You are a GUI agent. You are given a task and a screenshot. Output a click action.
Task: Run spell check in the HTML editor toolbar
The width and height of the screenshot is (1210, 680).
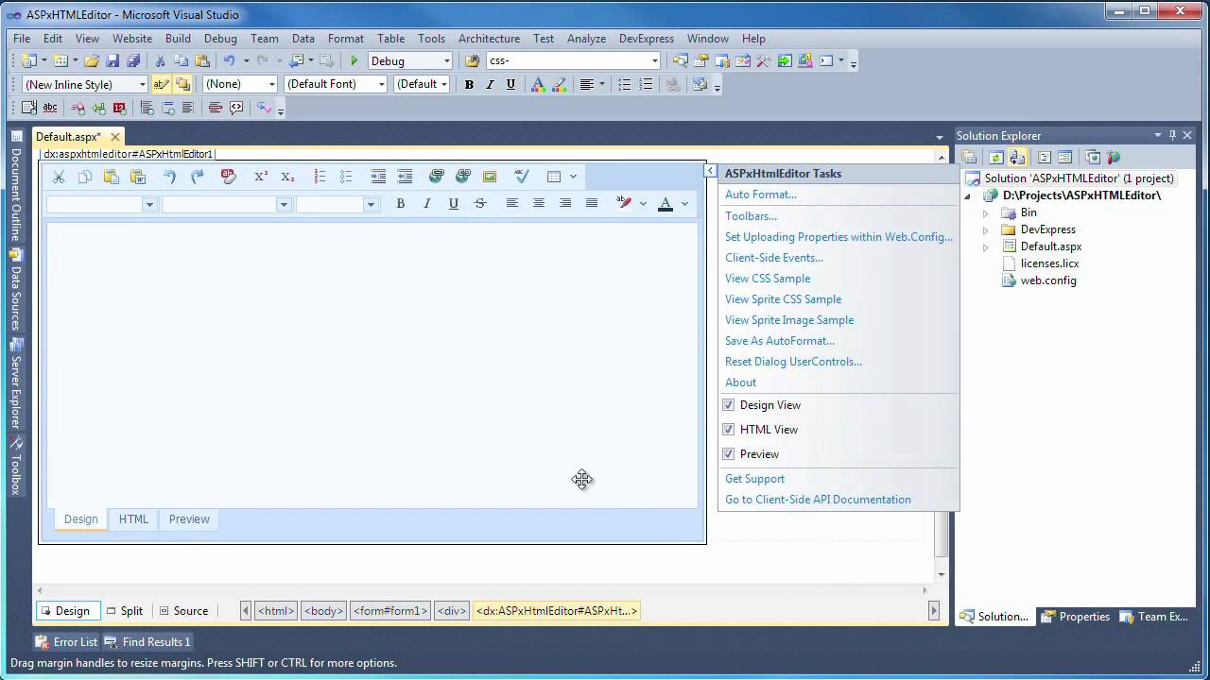[x=521, y=177]
